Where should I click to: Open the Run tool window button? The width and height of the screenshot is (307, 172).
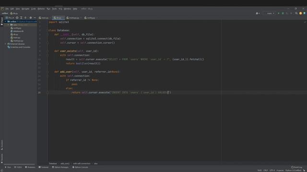[8, 167]
